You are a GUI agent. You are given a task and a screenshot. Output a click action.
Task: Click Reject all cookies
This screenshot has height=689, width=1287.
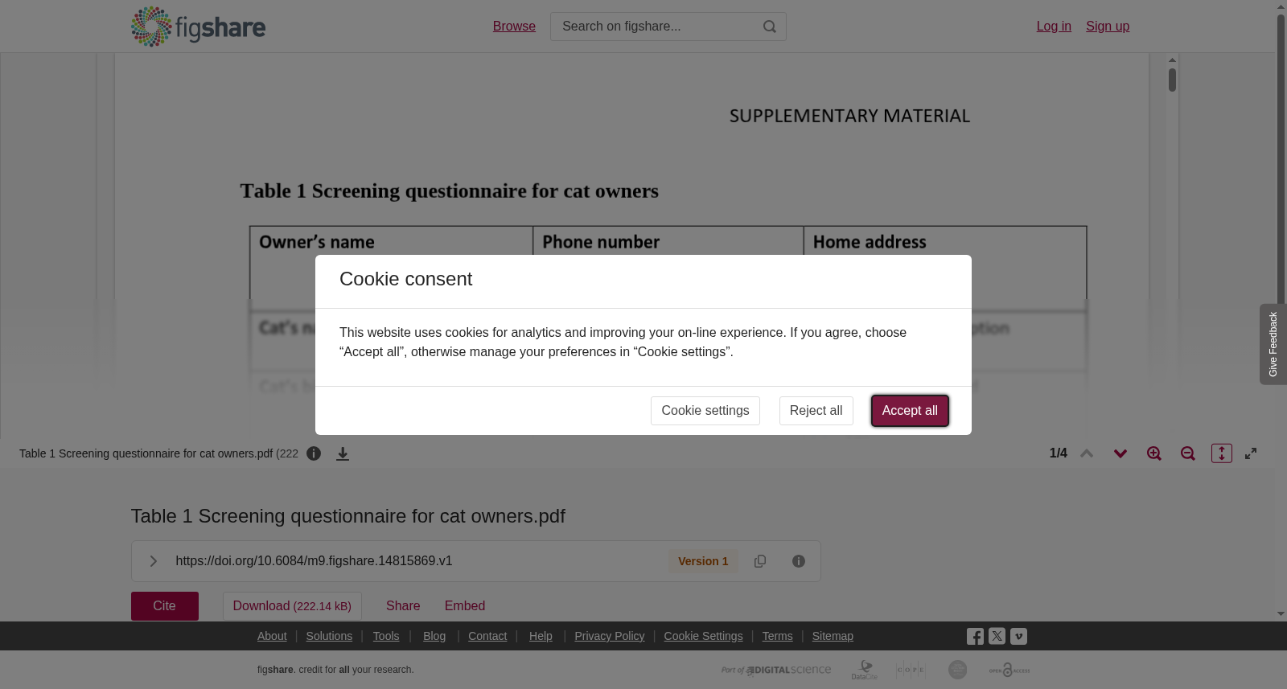pos(816,411)
